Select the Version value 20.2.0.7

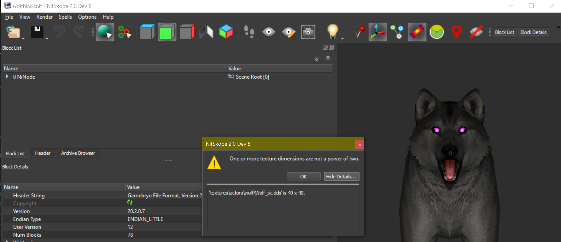pyautogui.click(x=136, y=211)
